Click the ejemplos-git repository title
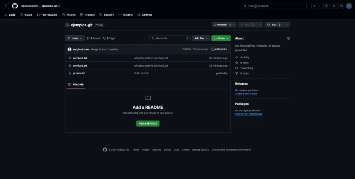This screenshot has height=179, width=355. [x=82, y=25]
